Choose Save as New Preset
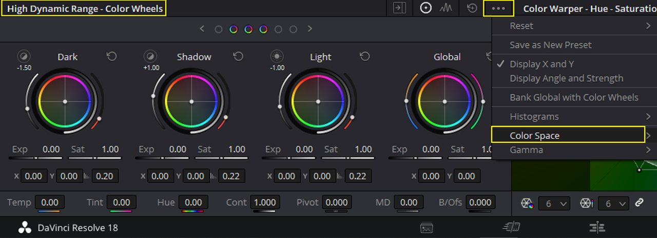This screenshot has width=657, height=238. (574, 45)
